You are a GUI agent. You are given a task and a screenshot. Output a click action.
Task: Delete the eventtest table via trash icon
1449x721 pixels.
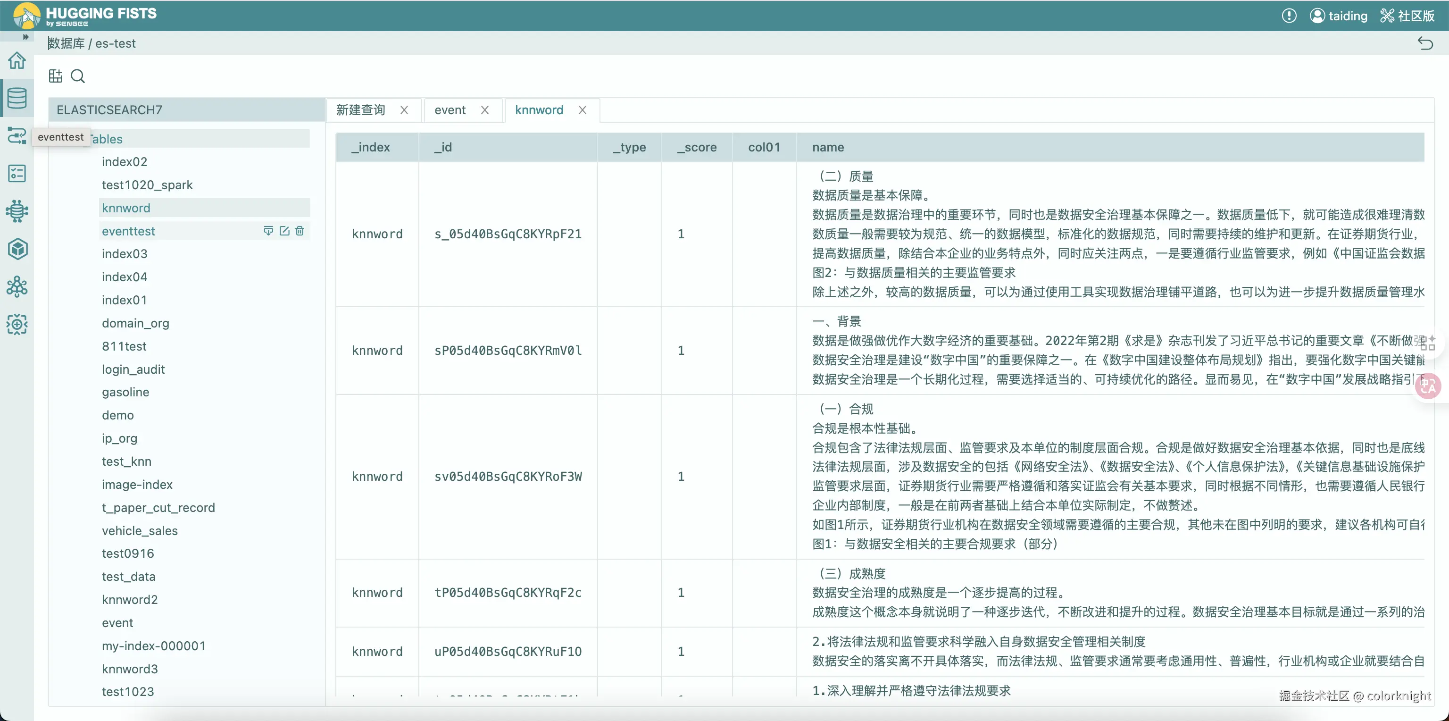pos(300,231)
